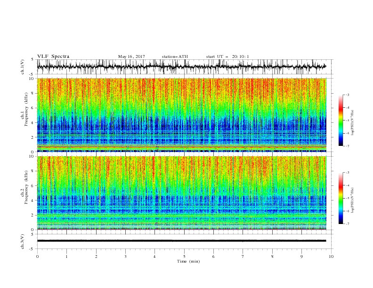The height and width of the screenshot is (288, 373).
Task: Select the ch.2 "Frequency (kHz)" axis label
Action: 26,187
